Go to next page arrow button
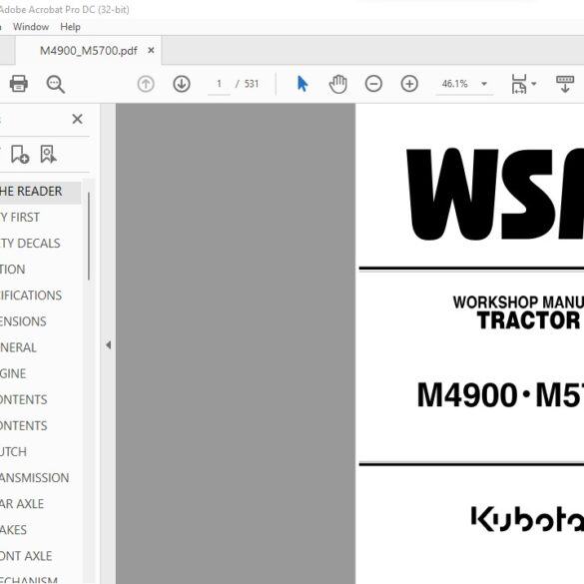 click(x=182, y=84)
